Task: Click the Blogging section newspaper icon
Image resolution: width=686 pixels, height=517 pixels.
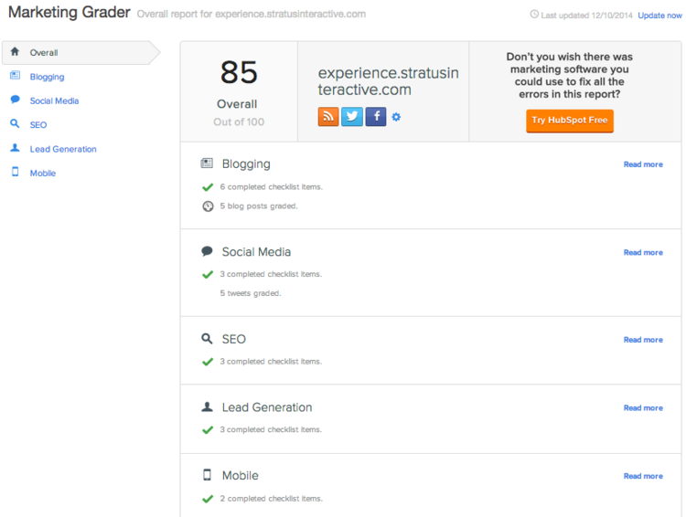Action: pyautogui.click(x=207, y=164)
